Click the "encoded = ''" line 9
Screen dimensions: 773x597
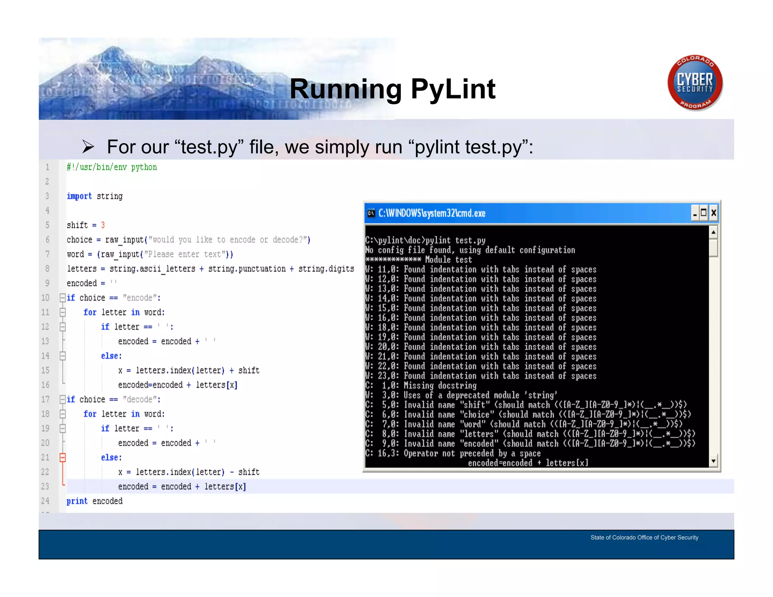coord(92,283)
